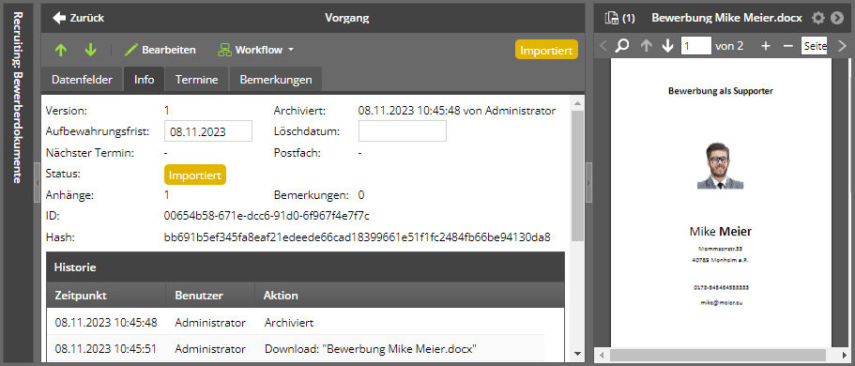This screenshot has width=855, height=366.
Task: Select the Download Bewerbung Mike Meier.docx row
Action: coord(296,348)
